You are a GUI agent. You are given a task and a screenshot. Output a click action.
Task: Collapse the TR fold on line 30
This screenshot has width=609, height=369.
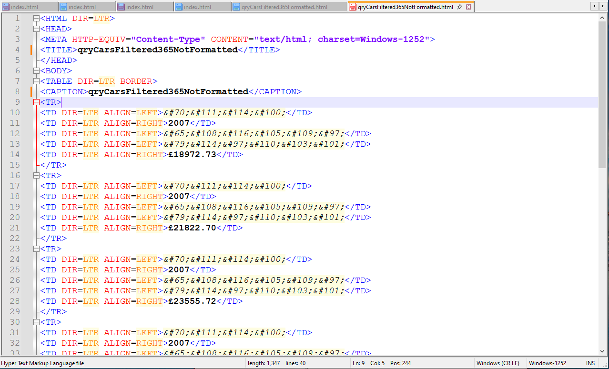pyautogui.click(x=36, y=322)
